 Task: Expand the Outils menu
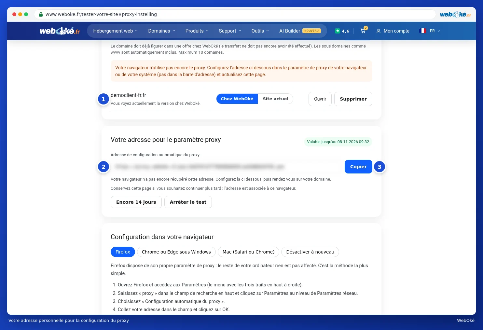click(x=260, y=31)
